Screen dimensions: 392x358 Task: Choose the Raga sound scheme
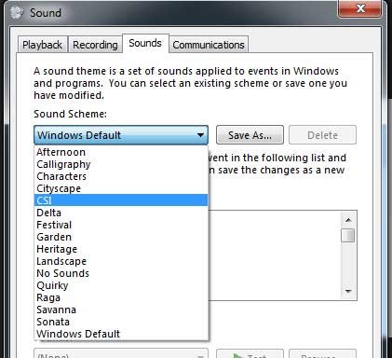[121, 297]
